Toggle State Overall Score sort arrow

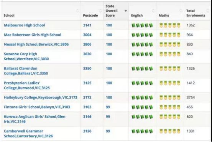126,11
